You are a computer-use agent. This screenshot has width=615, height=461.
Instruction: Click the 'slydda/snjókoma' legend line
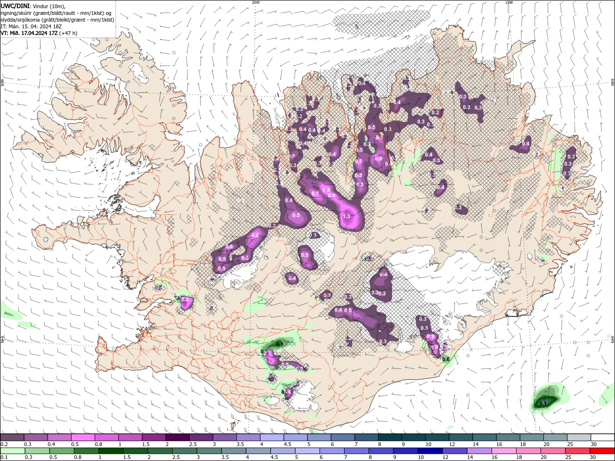57,20
